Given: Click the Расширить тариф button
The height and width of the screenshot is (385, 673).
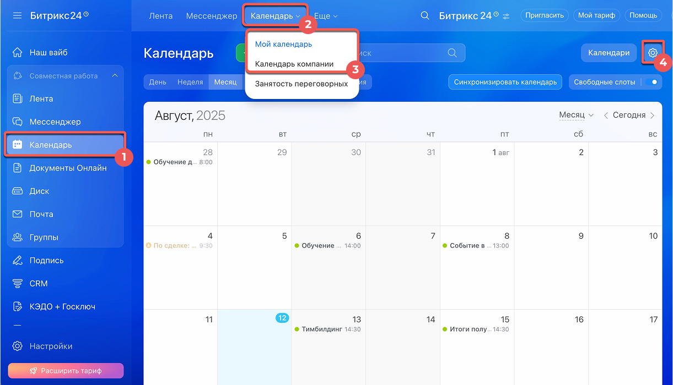Looking at the screenshot, I should point(65,371).
